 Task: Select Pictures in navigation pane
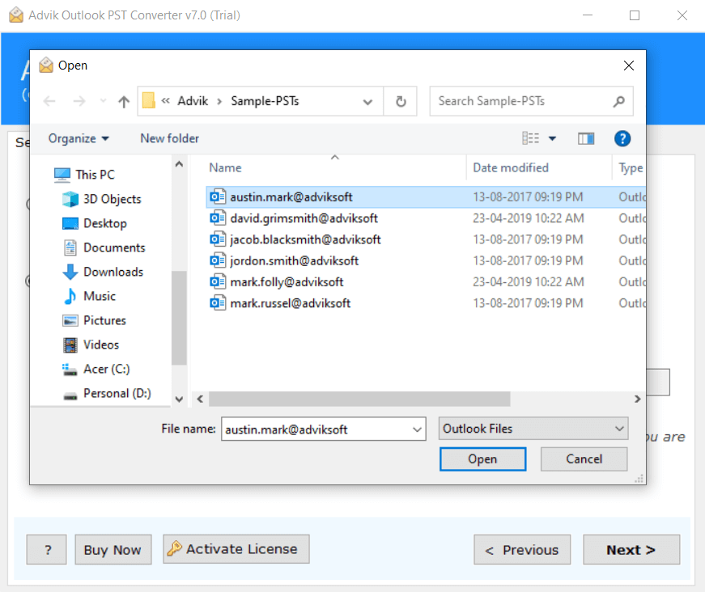[95, 320]
